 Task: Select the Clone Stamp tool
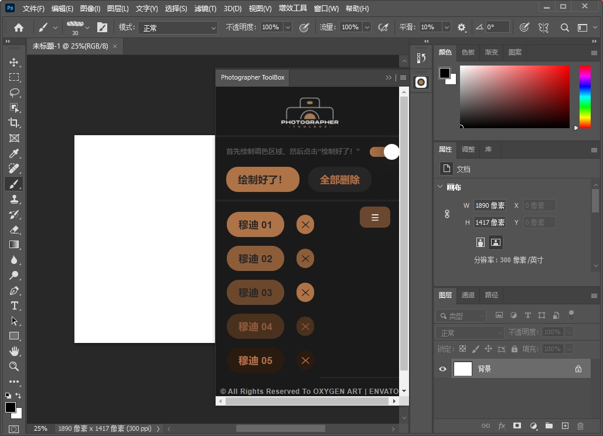[14, 199]
